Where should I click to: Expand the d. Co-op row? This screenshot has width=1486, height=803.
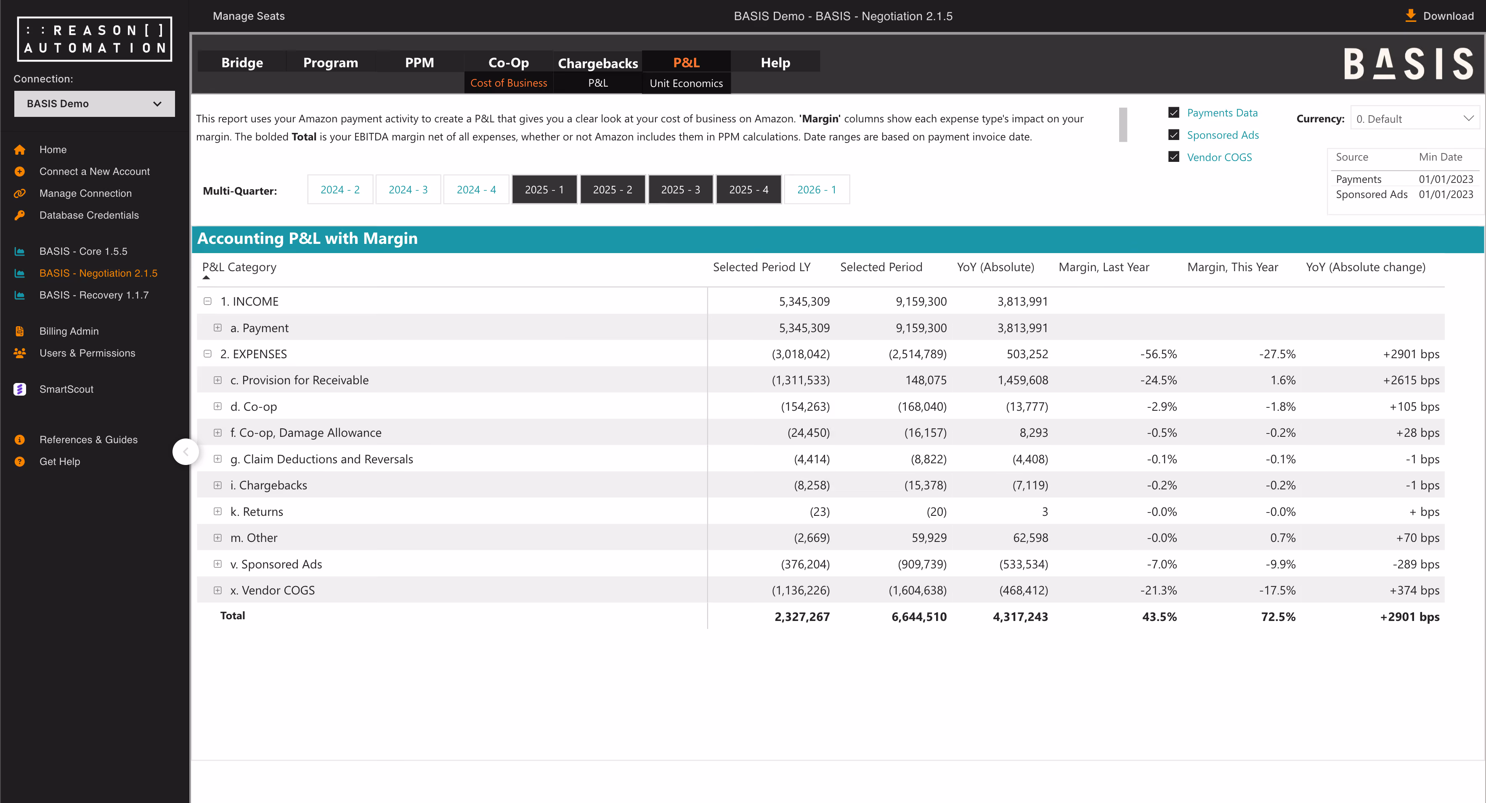click(218, 407)
